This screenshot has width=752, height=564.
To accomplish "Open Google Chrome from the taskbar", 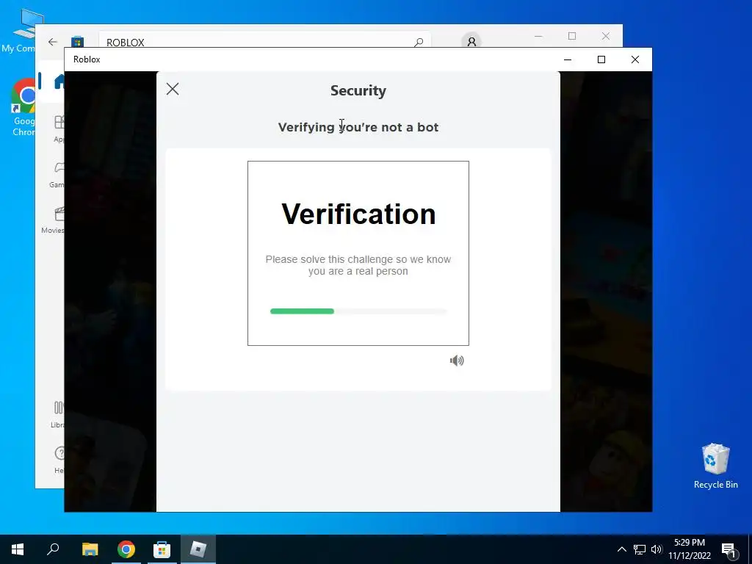I will (x=126, y=549).
